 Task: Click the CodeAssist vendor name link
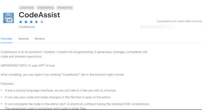pyautogui.click(x=27, y=27)
